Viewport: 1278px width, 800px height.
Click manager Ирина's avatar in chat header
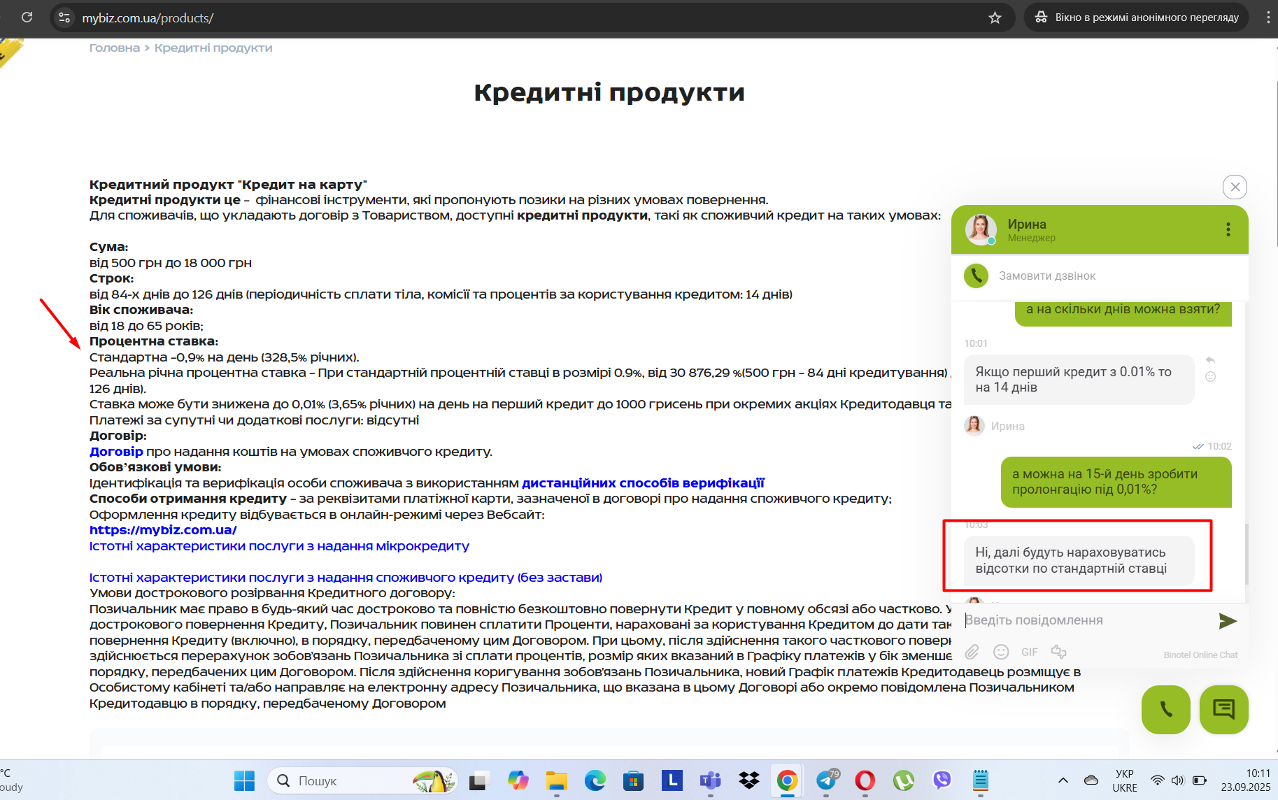[x=981, y=229]
